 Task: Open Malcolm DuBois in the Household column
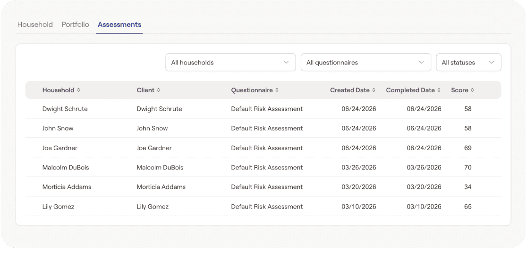(x=66, y=168)
